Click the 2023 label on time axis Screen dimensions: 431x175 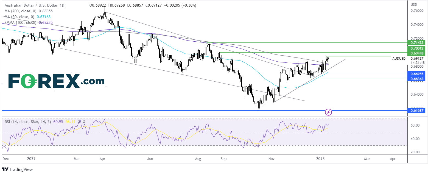pos(320,159)
